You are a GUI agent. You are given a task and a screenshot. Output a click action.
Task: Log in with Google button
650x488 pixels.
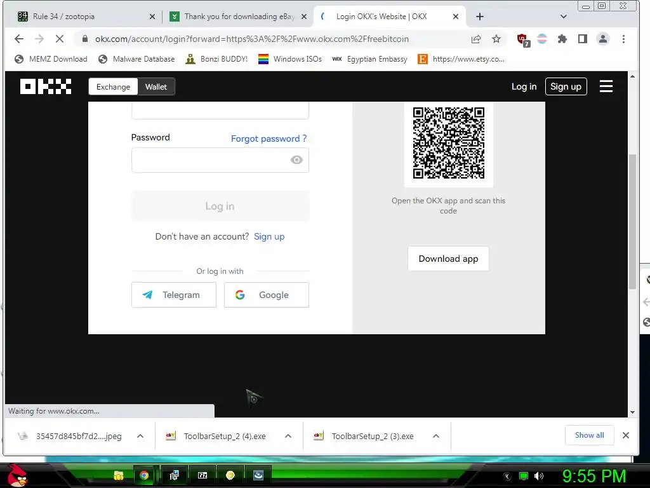pyautogui.click(x=267, y=295)
